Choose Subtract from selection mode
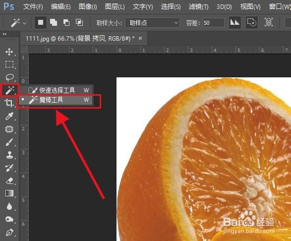This screenshot has width=291, height=241. [x=66, y=22]
